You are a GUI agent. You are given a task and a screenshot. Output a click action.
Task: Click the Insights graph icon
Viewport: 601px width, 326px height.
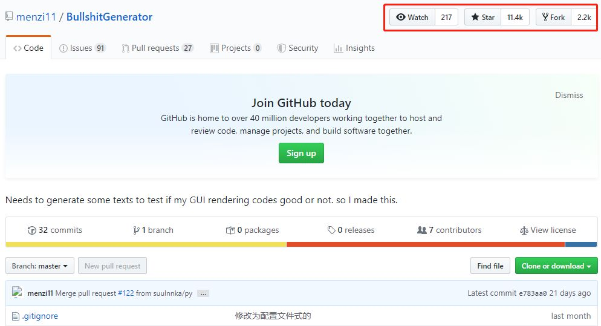(338, 48)
